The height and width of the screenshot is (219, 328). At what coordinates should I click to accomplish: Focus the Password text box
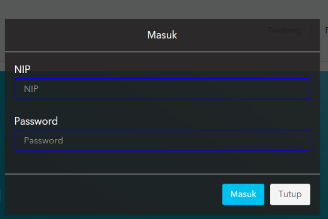[162, 140]
